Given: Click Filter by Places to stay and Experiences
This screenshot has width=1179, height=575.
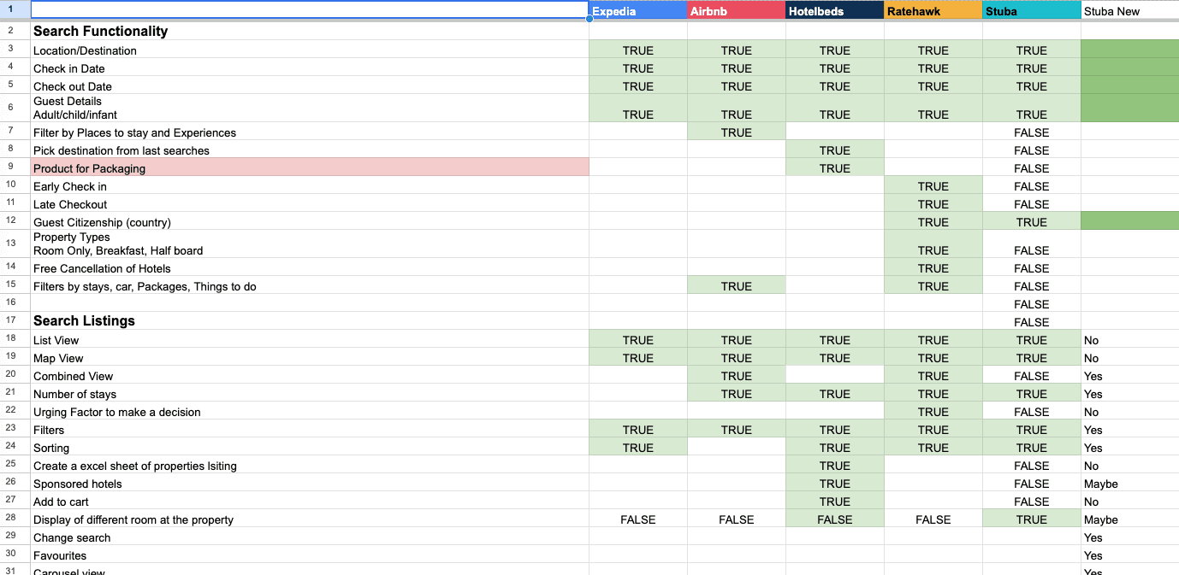Looking at the screenshot, I should point(310,132).
